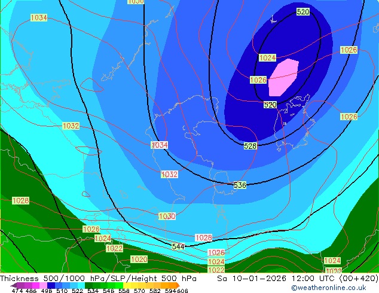Image resolution: width=379 pixels, height=293 pixels.
Task: Click the 582 legend value
Action: pos(155,291)
